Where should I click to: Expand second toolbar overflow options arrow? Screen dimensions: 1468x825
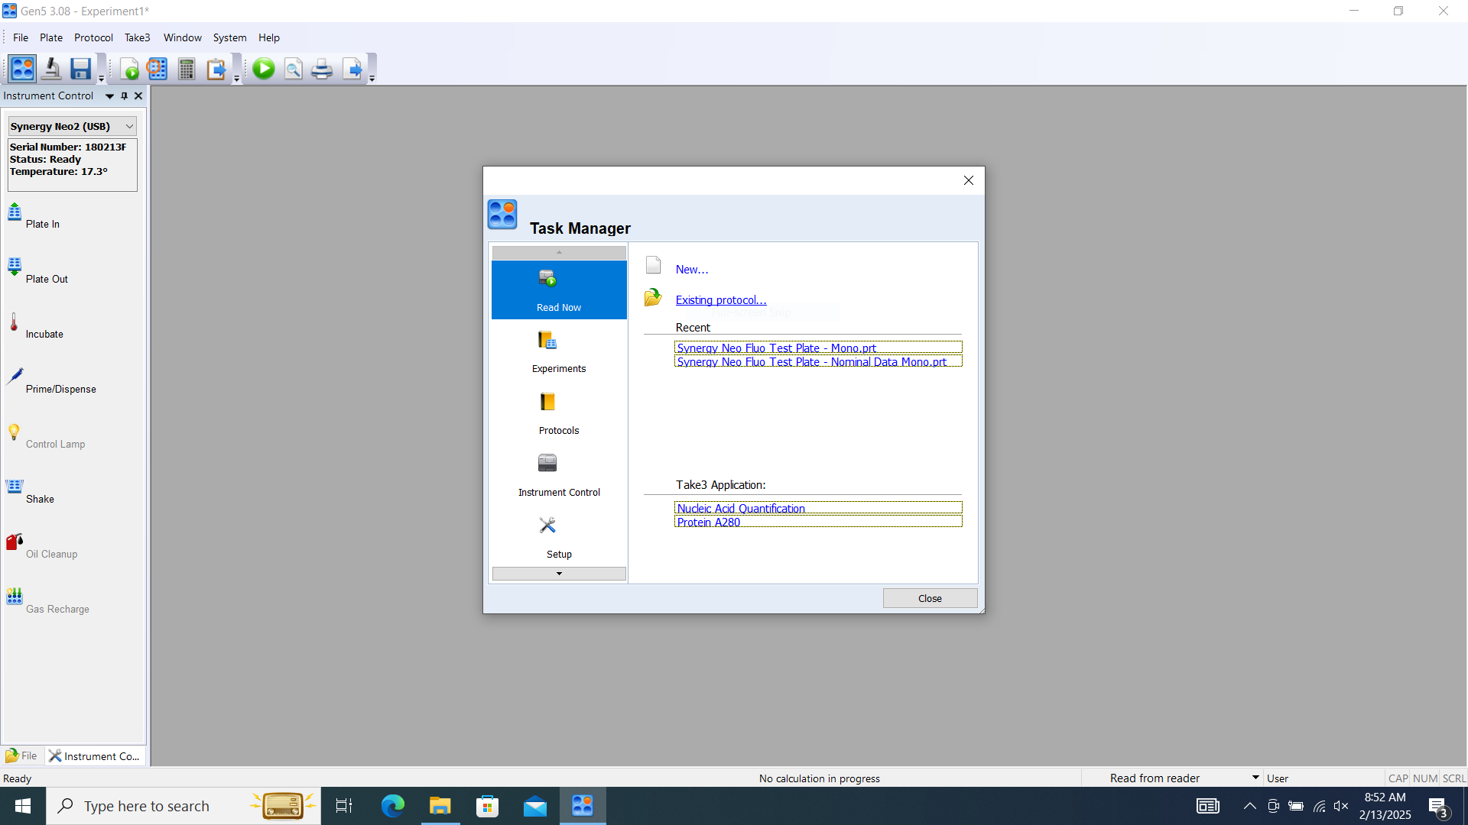point(236,79)
